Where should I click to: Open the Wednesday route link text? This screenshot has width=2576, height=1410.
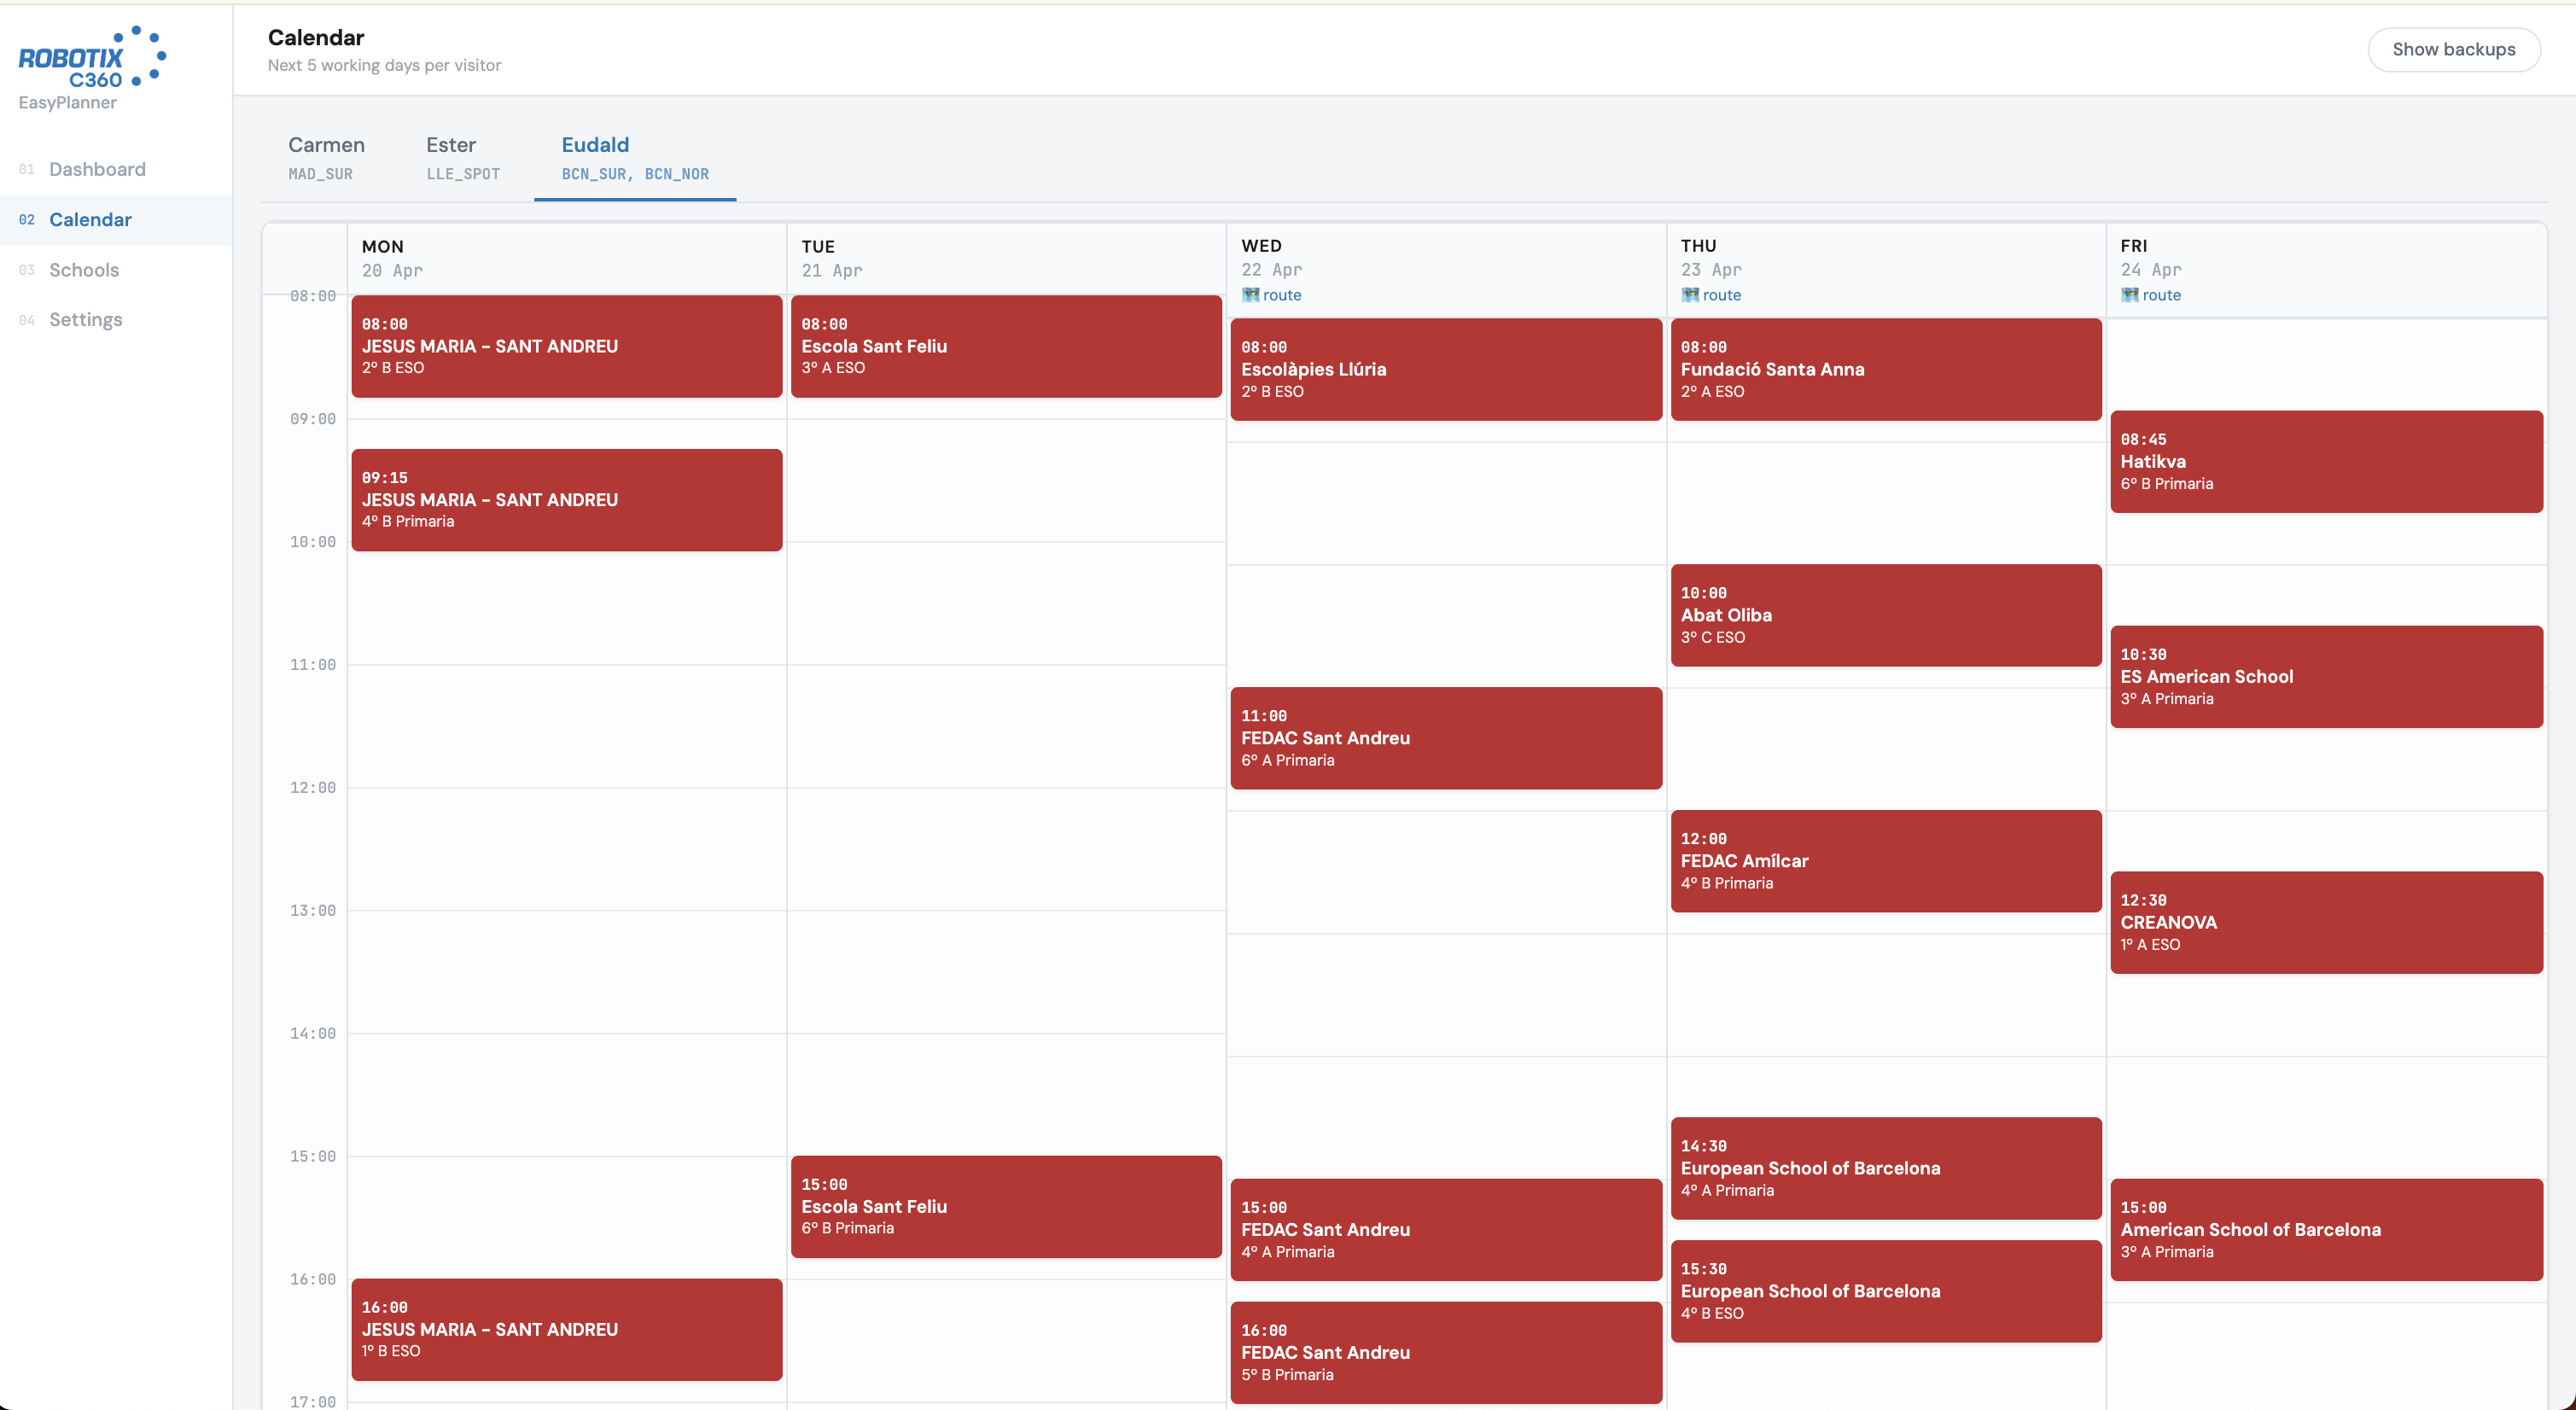point(1281,294)
